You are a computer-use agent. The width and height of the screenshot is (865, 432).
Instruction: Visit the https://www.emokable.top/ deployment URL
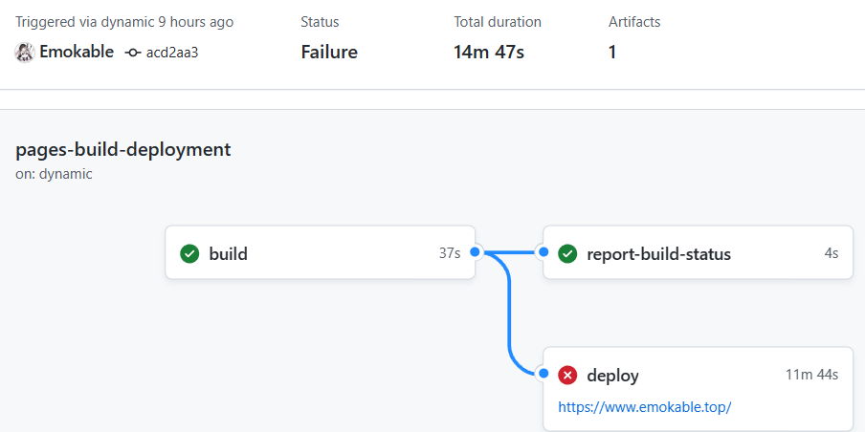tap(645, 406)
